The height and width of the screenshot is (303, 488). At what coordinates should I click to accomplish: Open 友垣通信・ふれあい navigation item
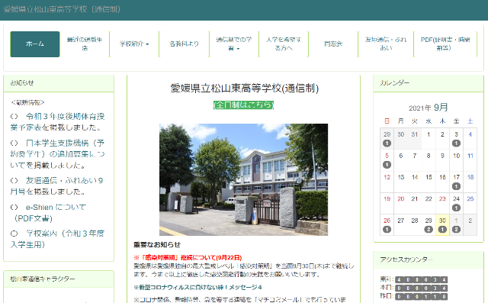click(x=386, y=44)
